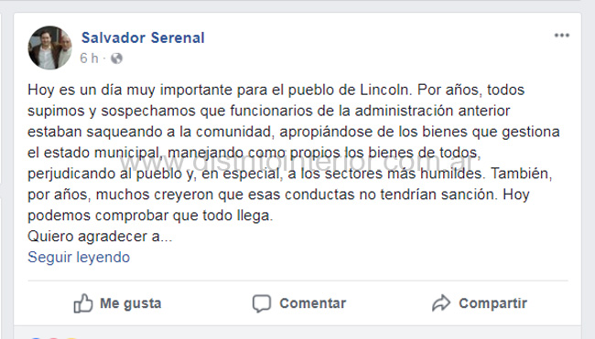
Task: Expand the post with Seguir leyendo
Action: coord(79,257)
